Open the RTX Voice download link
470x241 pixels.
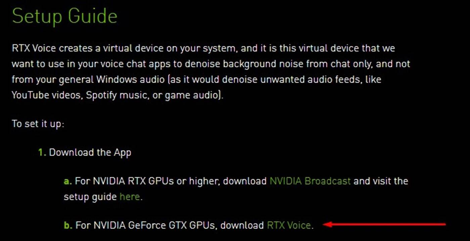point(289,225)
